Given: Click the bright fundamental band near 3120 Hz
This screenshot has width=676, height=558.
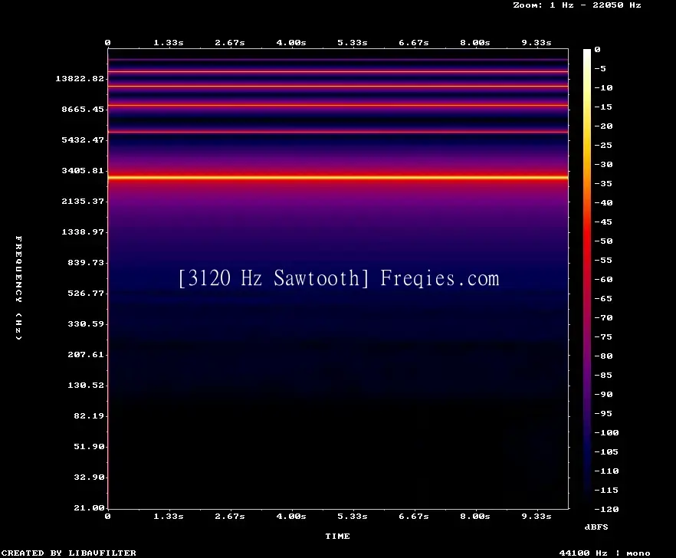Looking at the screenshot, I should tap(338, 177).
